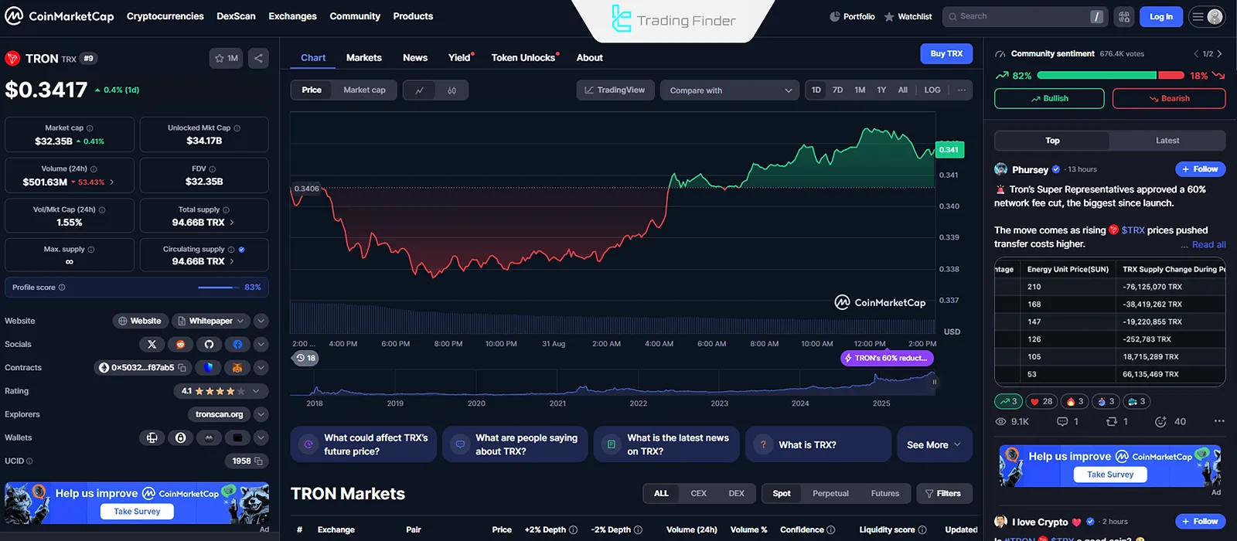Open the Watchlist star link in header

pos(908,16)
